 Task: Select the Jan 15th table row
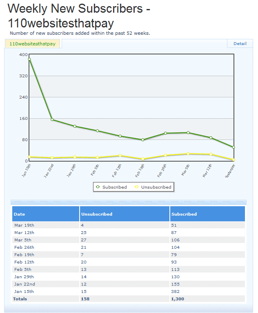[129, 291]
